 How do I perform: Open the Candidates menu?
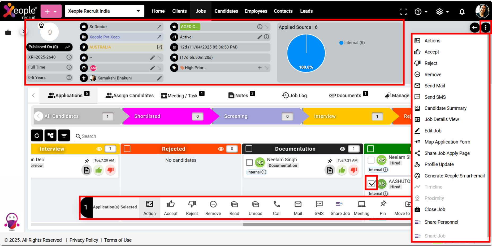point(226,11)
